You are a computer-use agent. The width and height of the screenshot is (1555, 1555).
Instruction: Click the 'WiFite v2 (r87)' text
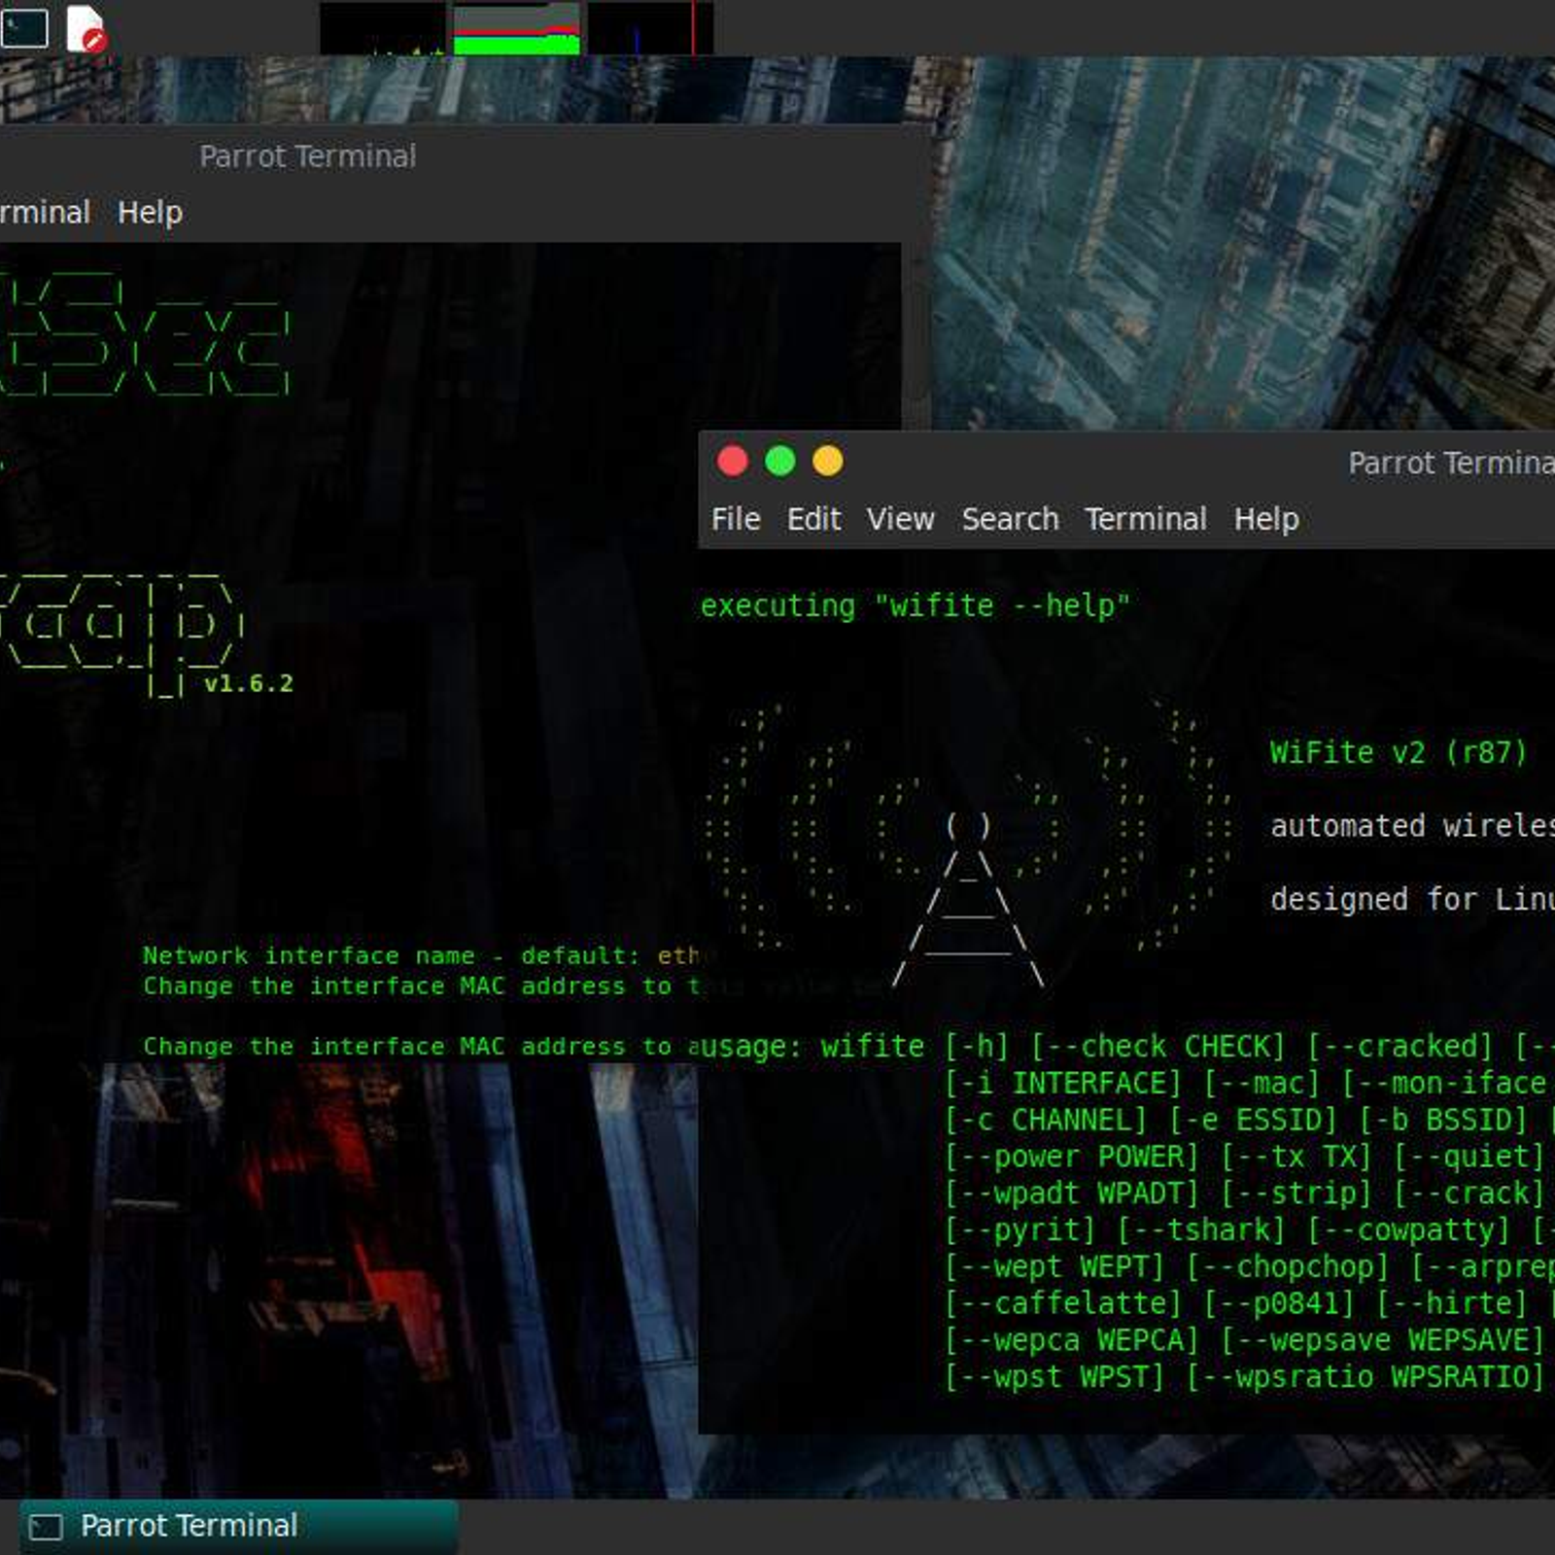pyautogui.click(x=1399, y=752)
